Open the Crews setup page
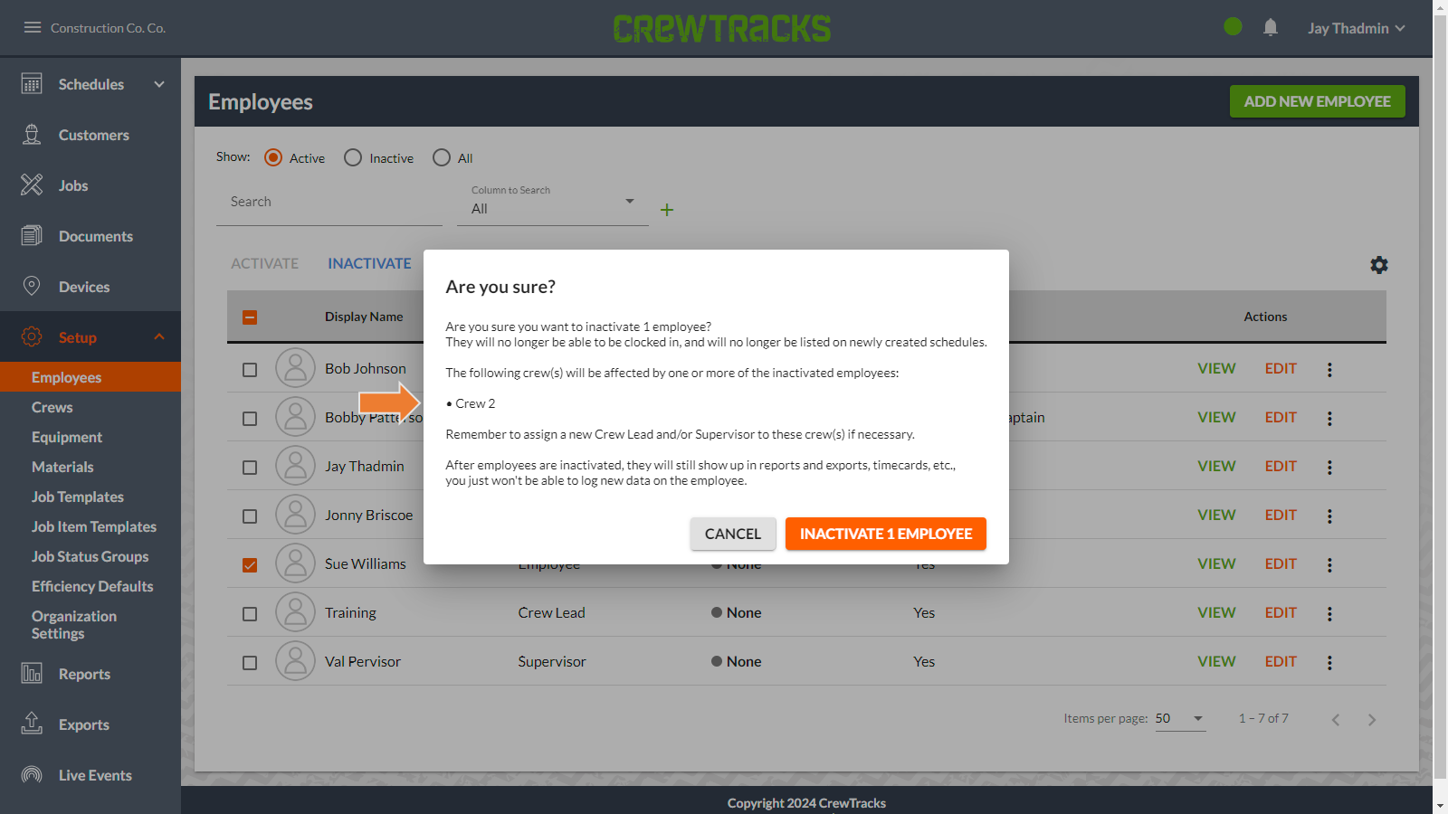1448x814 pixels. coord(52,407)
